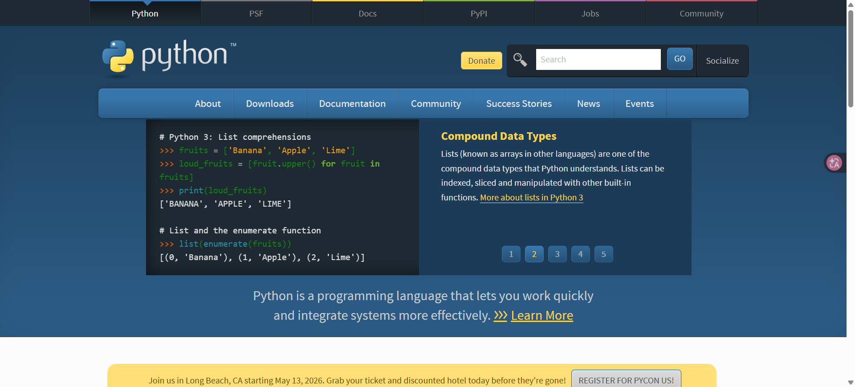Click the "Join us in Long Beach" banner text
This screenshot has width=855, height=387.
tap(357, 380)
